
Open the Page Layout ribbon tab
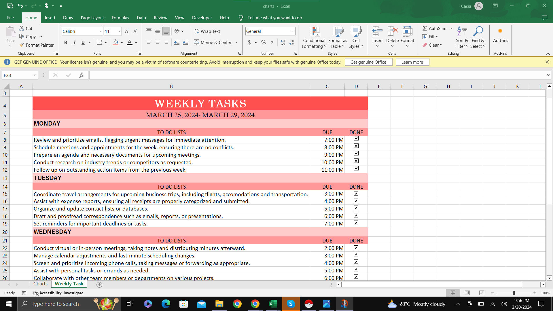[92, 18]
